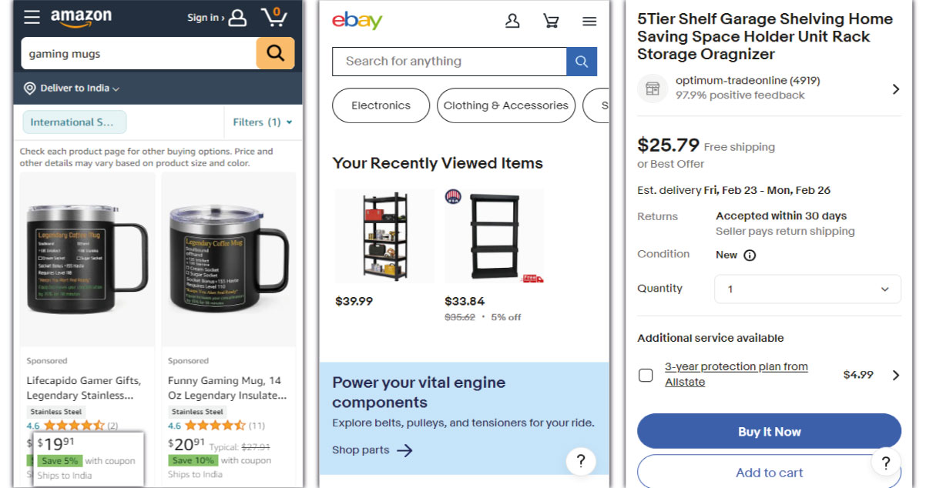
Task: Click the Add to cart button
Action: (x=769, y=472)
